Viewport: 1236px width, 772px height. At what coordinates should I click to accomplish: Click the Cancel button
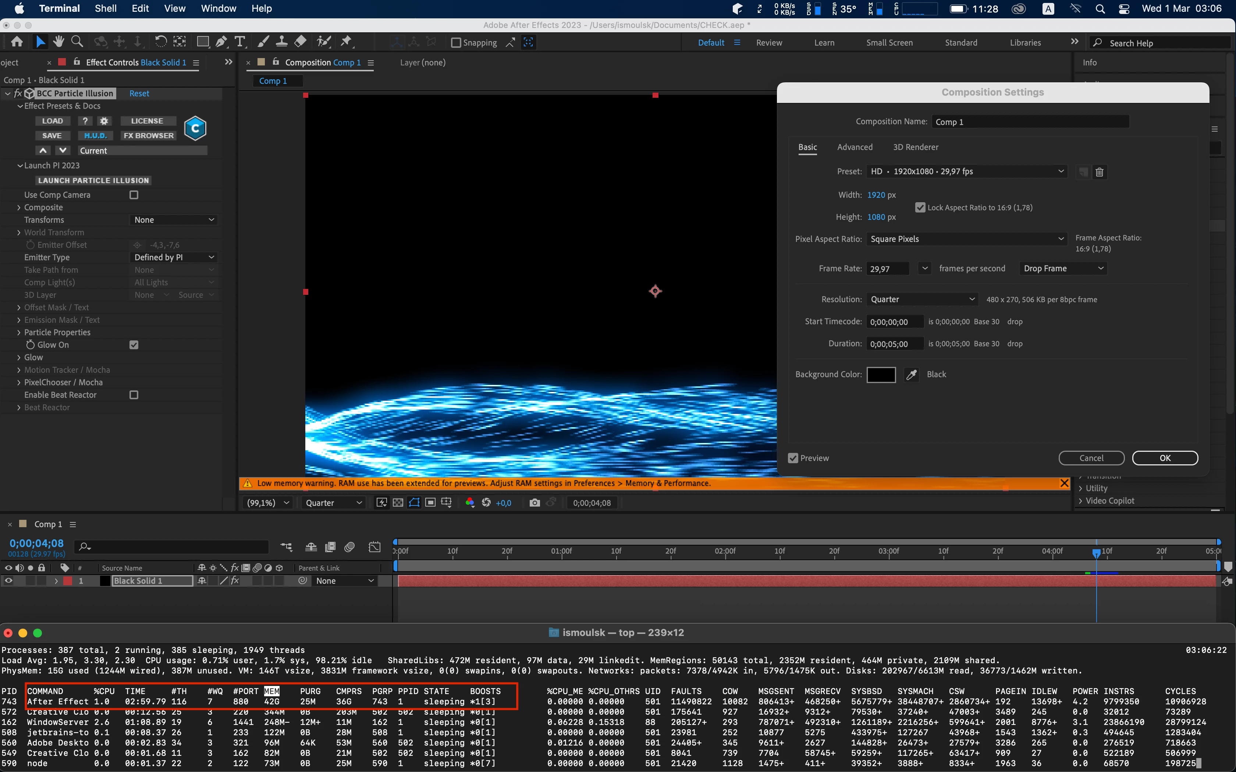(1091, 458)
